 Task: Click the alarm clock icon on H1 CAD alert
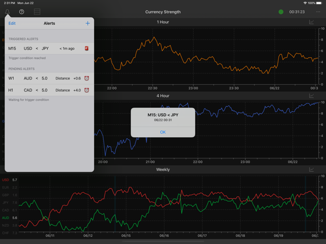(87, 90)
